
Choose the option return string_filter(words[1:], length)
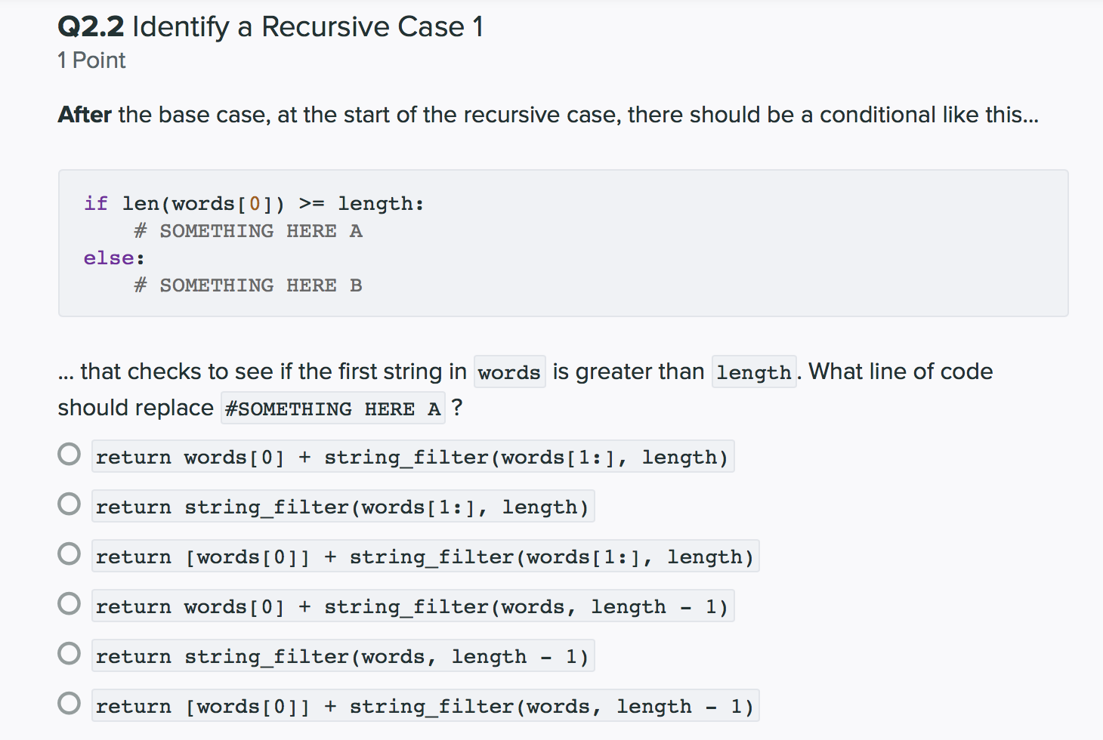point(69,504)
